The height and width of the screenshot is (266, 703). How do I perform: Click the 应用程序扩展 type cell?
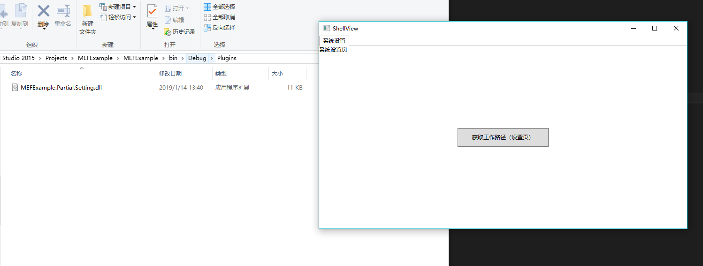[x=232, y=88]
